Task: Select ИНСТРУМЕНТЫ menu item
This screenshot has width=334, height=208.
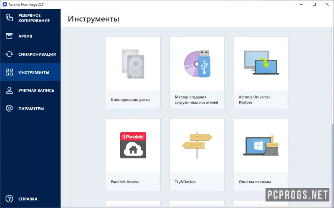Action: coord(34,72)
